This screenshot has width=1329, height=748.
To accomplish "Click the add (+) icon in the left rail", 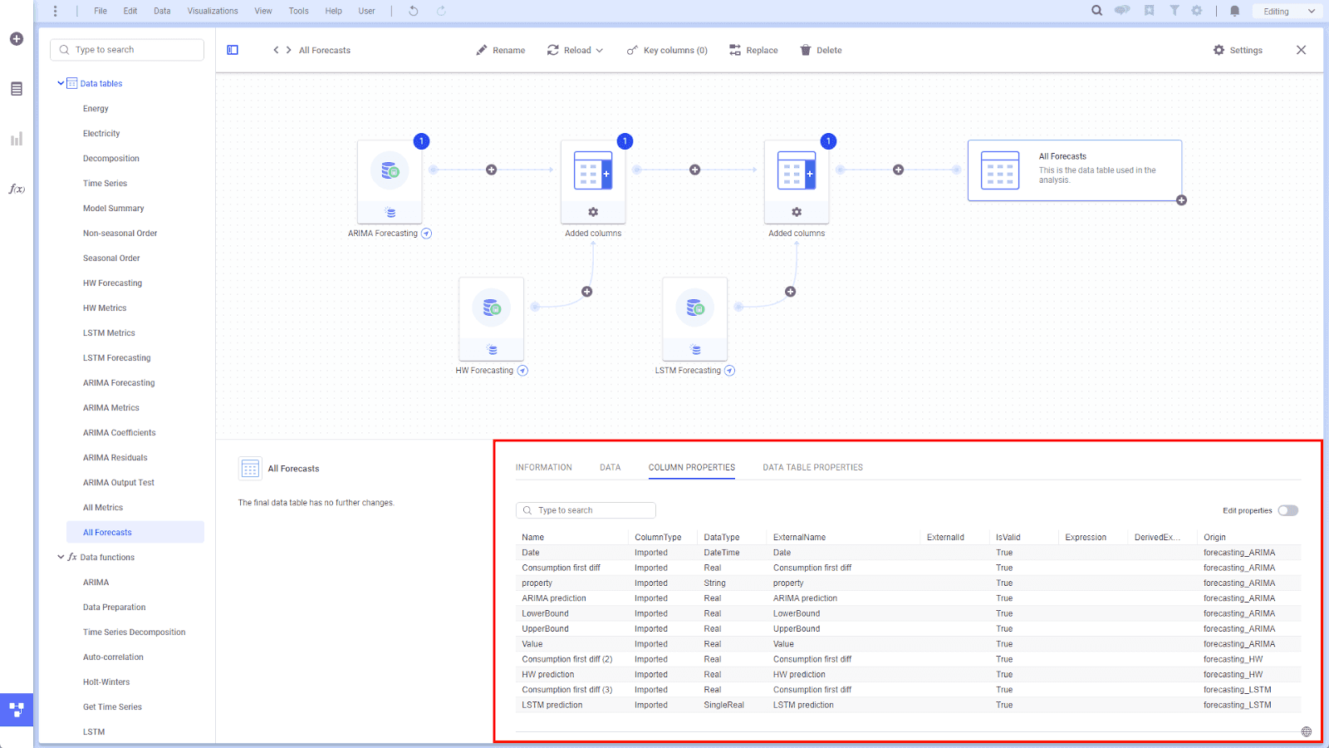I will (x=16, y=38).
